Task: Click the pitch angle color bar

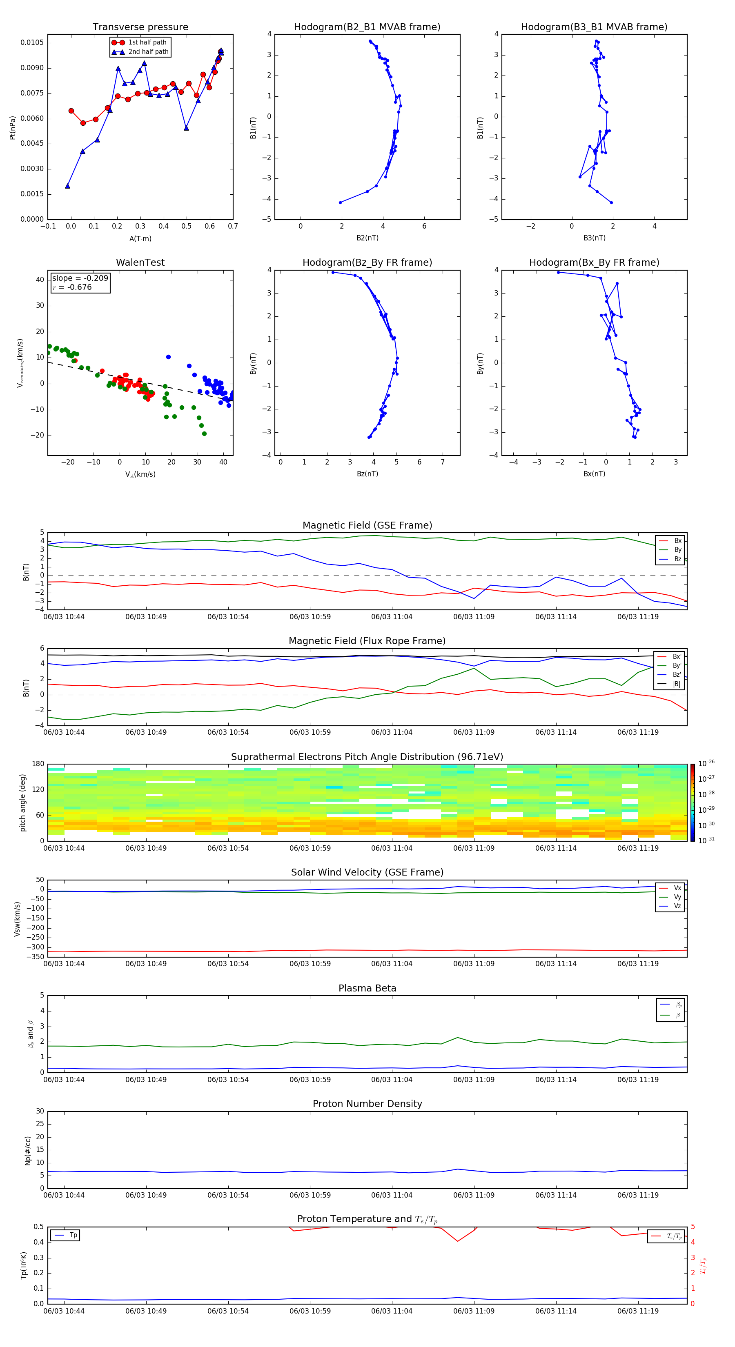Action: [x=693, y=802]
